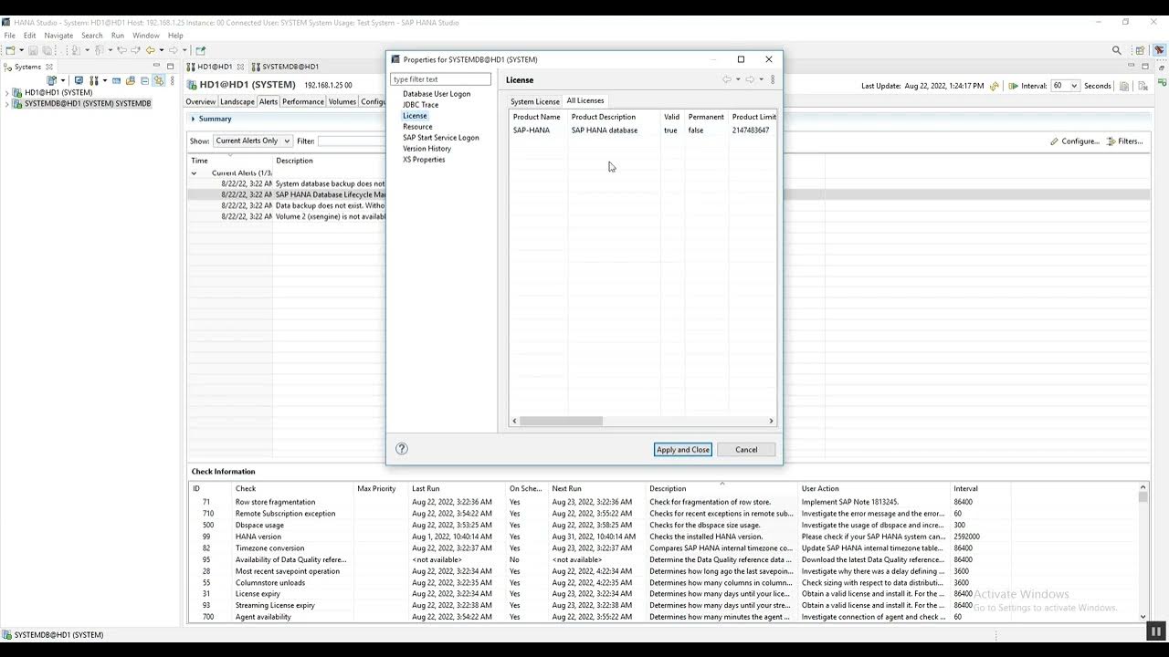Click the Refresh icon next to Last Update

click(996, 86)
